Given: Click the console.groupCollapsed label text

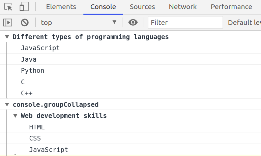Looking at the screenshot, I should click(56, 104).
